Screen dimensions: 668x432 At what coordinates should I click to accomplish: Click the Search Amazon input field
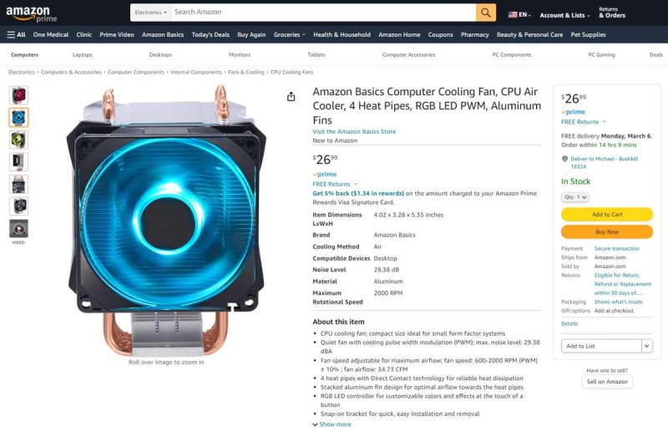pos(323,13)
